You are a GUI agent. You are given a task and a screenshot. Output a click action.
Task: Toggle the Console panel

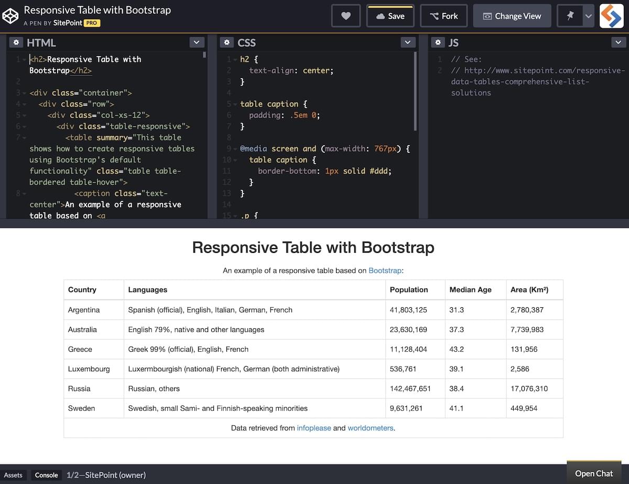tap(46, 475)
